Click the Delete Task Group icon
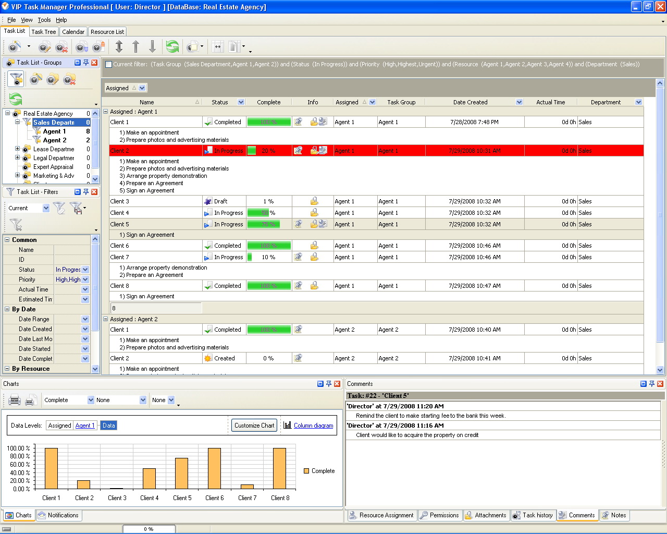 tap(69, 79)
